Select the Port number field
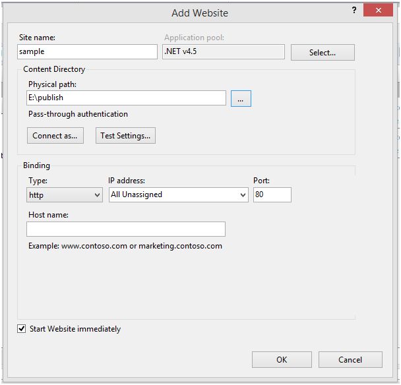401x385 pixels. coord(272,194)
